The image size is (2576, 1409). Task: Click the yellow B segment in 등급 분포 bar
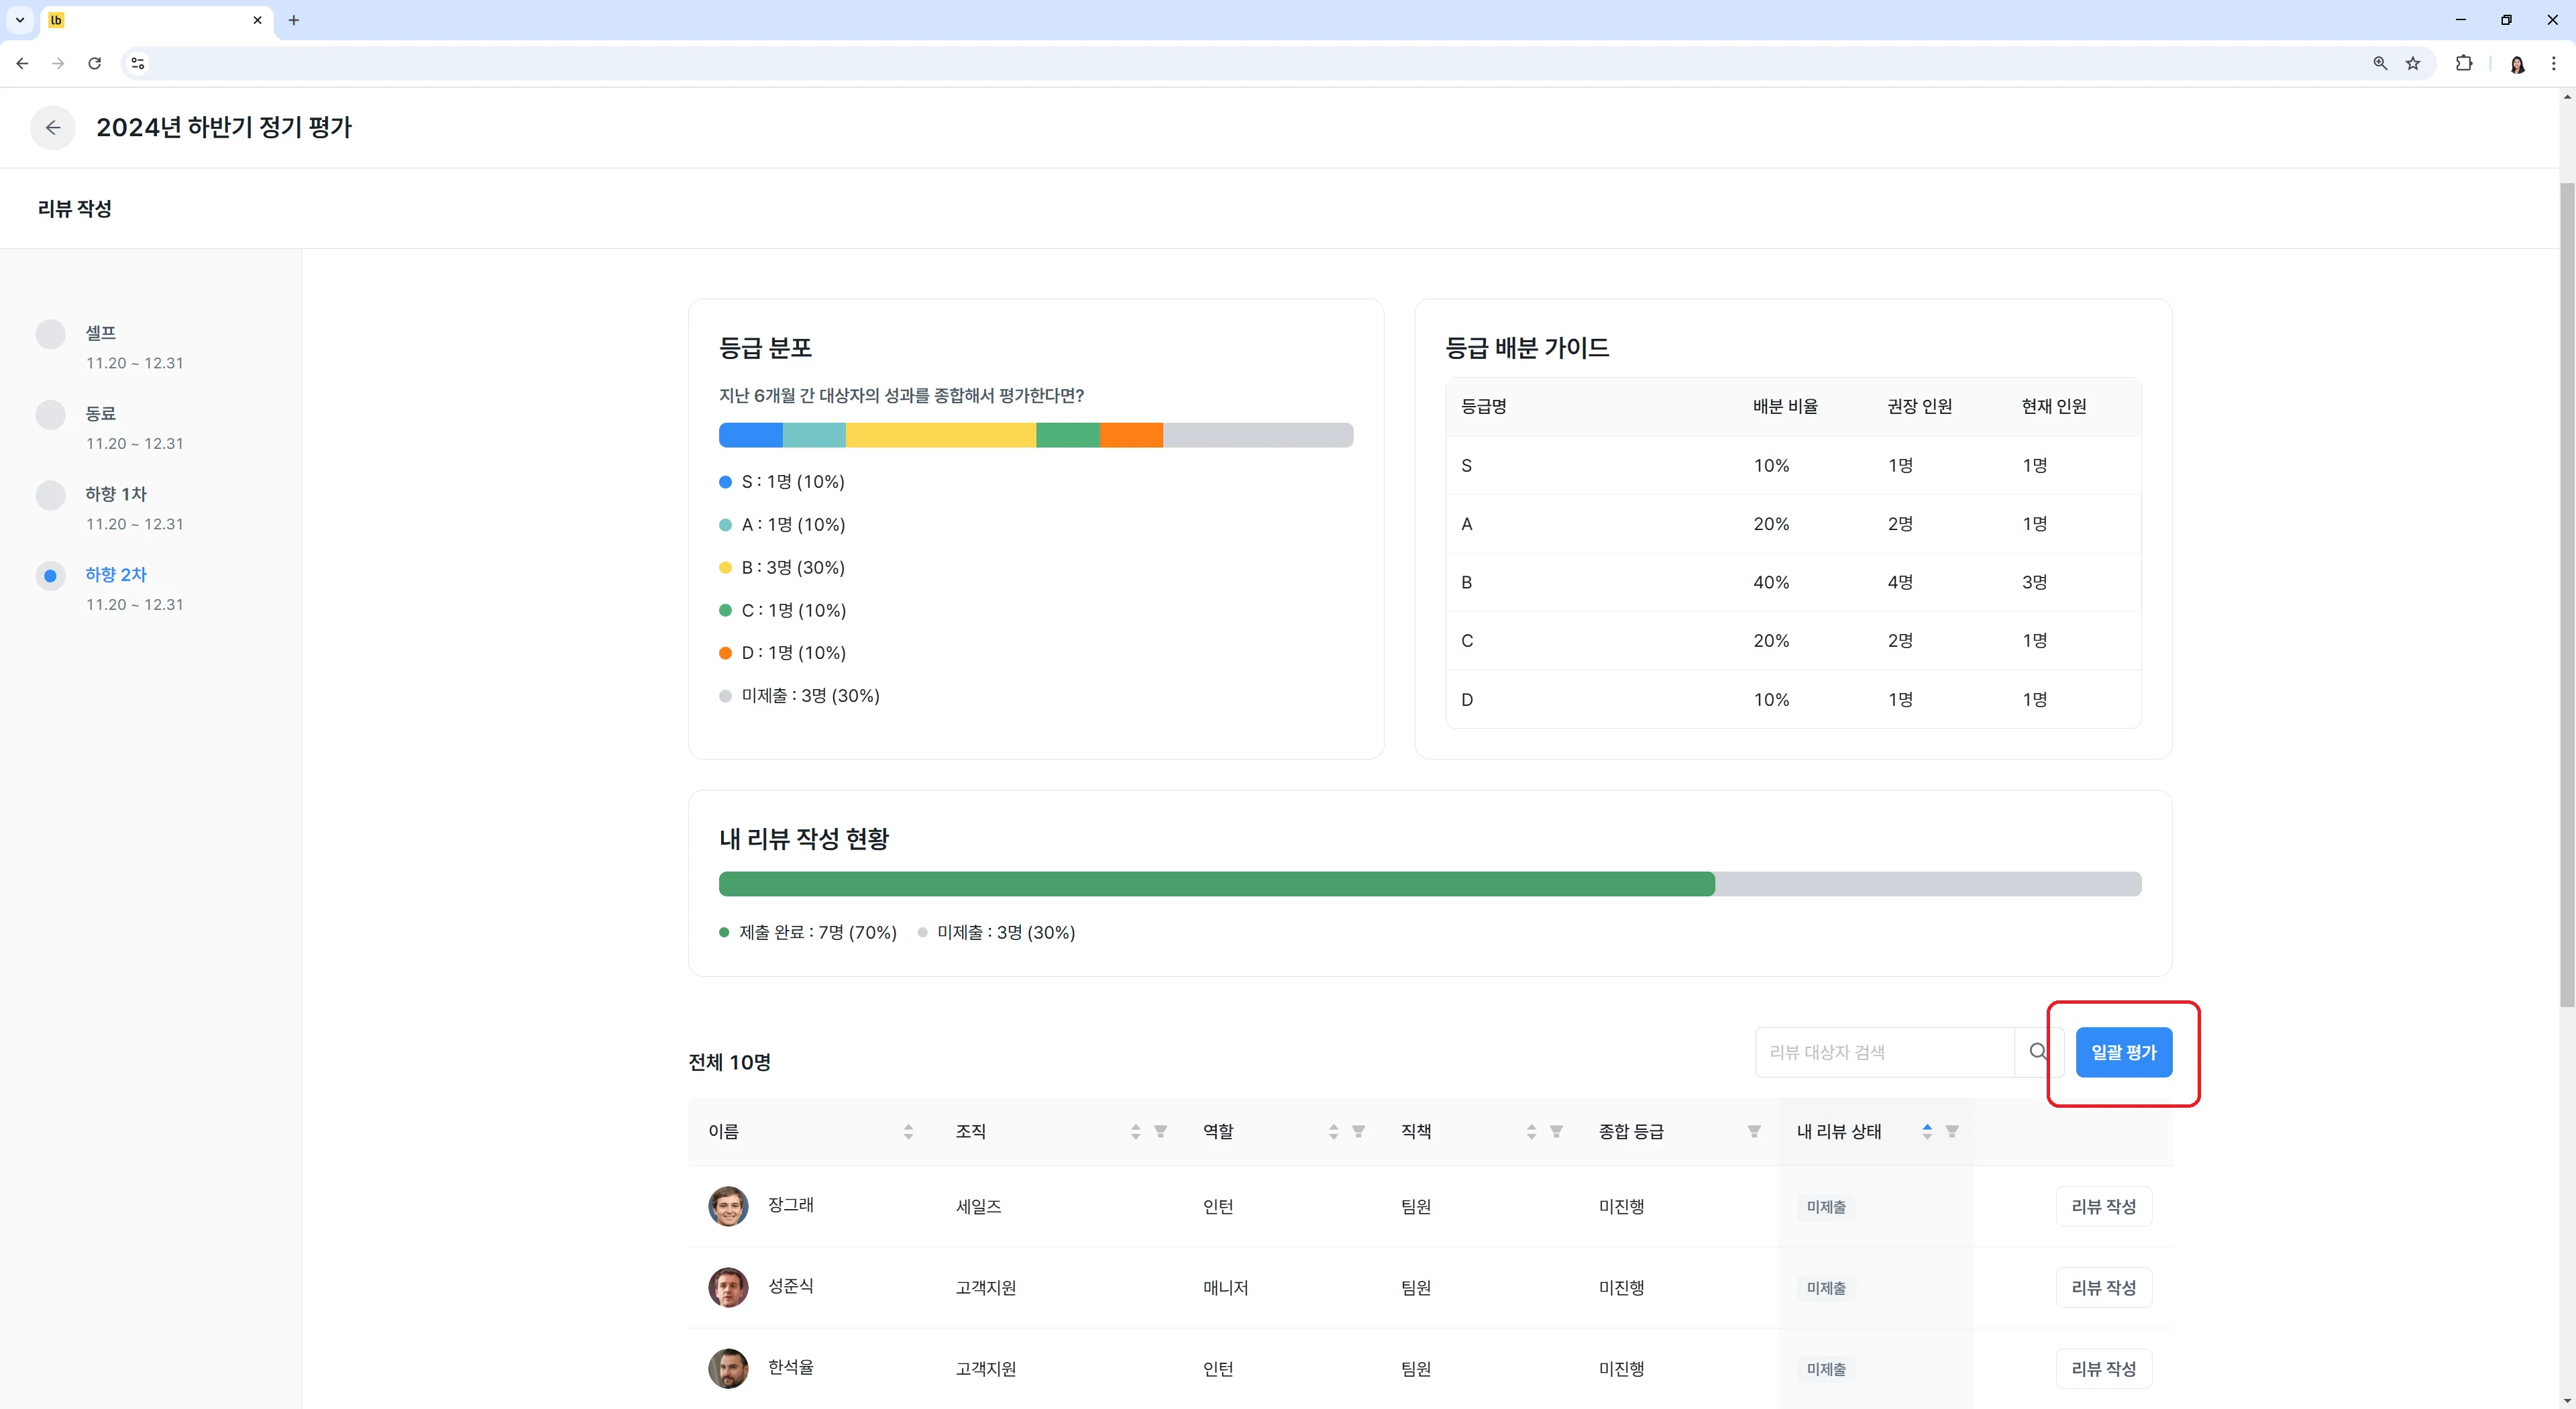pos(941,435)
